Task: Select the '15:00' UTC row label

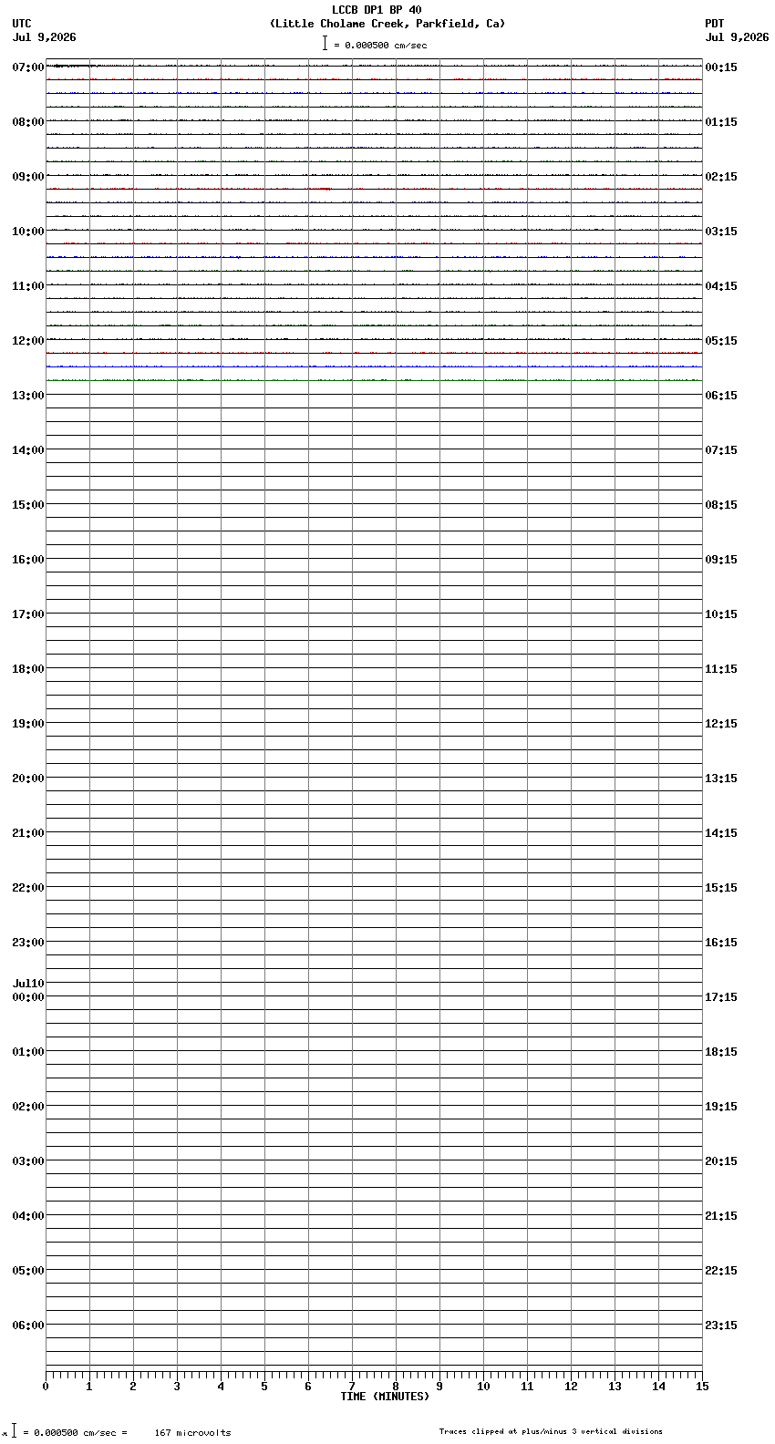Action: pyautogui.click(x=28, y=505)
